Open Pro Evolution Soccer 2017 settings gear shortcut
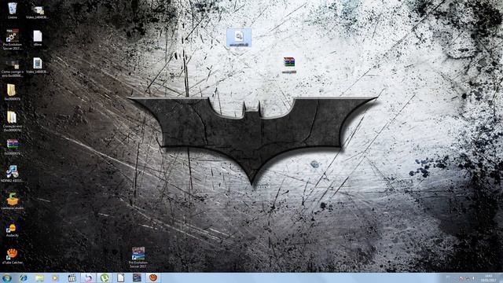Viewport: 503px width, 283px height. (x=13, y=39)
